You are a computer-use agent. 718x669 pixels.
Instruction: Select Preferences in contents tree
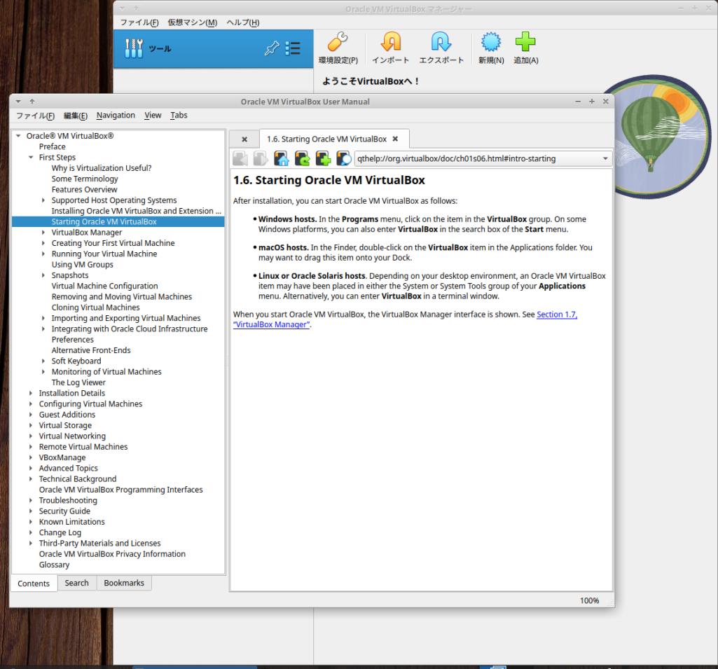(73, 339)
